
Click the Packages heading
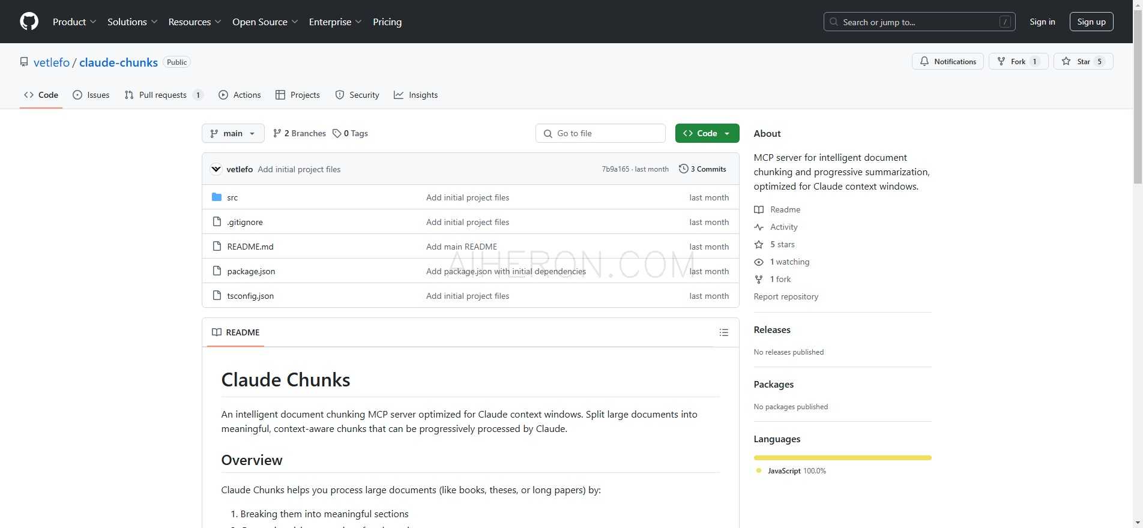click(x=773, y=385)
